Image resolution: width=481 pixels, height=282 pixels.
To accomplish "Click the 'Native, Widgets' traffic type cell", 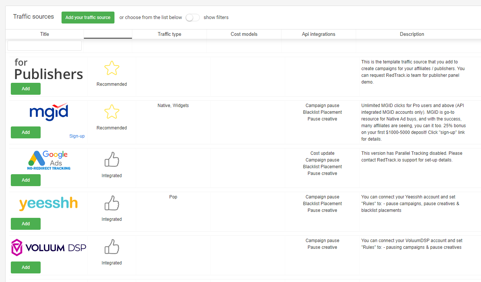I will tap(173, 106).
